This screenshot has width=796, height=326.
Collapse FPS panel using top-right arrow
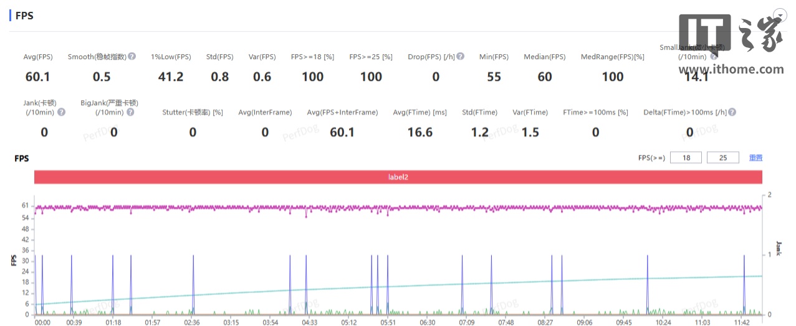(x=779, y=14)
